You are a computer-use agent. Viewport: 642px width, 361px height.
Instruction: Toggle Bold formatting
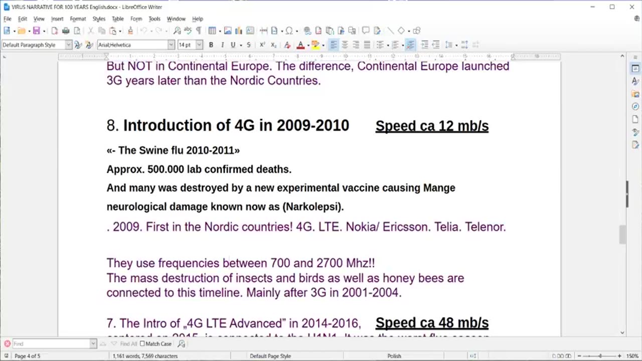pyautogui.click(x=211, y=45)
